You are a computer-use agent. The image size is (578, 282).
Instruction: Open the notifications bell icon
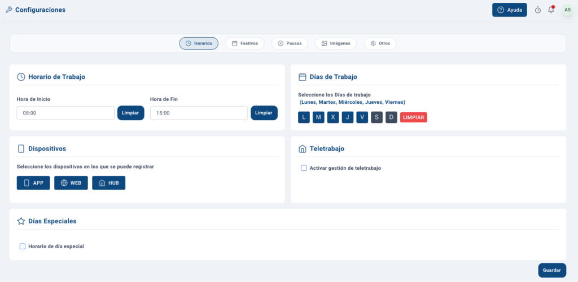pyautogui.click(x=551, y=10)
